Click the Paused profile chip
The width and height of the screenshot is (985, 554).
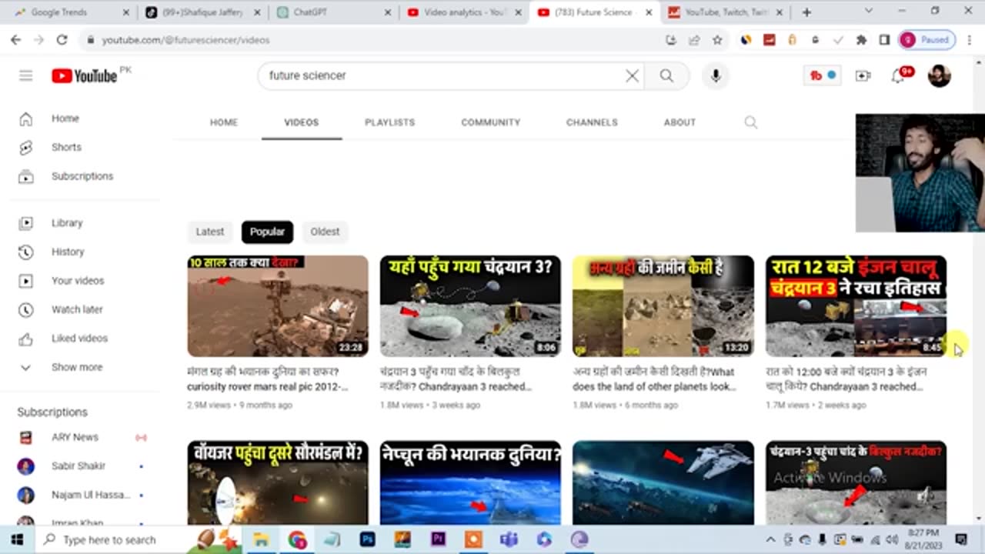(927, 39)
